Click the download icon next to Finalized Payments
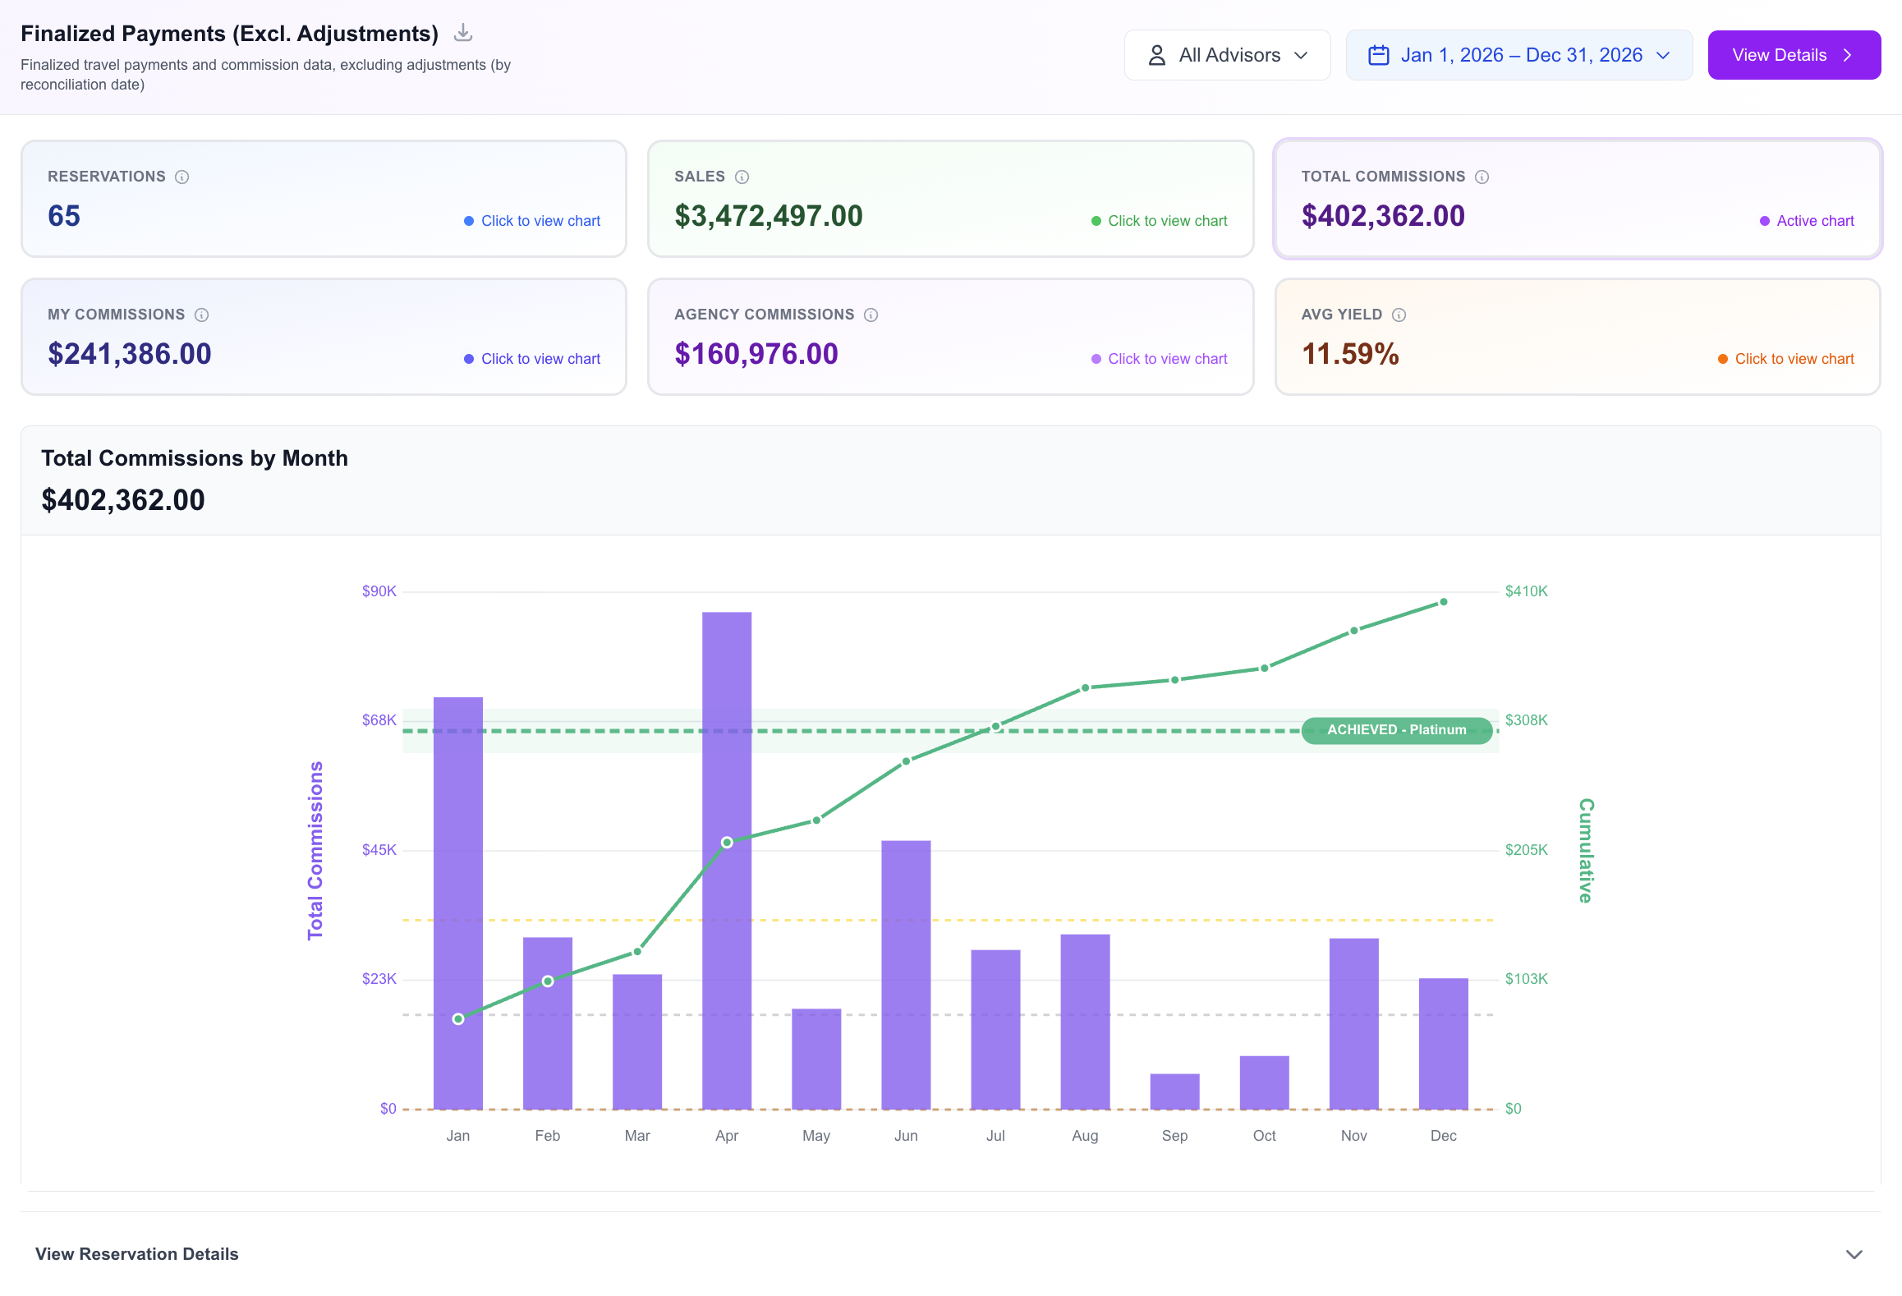This screenshot has height=1296, width=1902. (x=462, y=33)
